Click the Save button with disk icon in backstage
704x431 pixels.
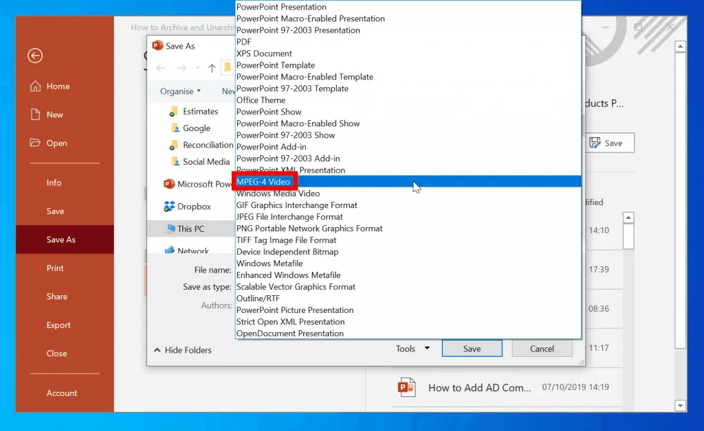[x=610, y=143]
